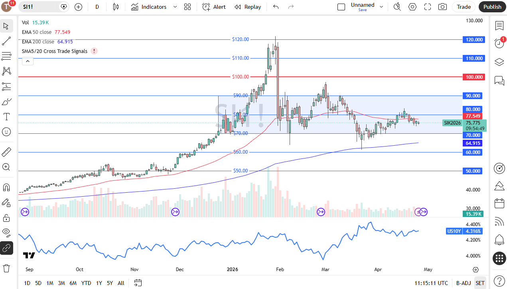Activate the zoom in tool

point(6,167)
